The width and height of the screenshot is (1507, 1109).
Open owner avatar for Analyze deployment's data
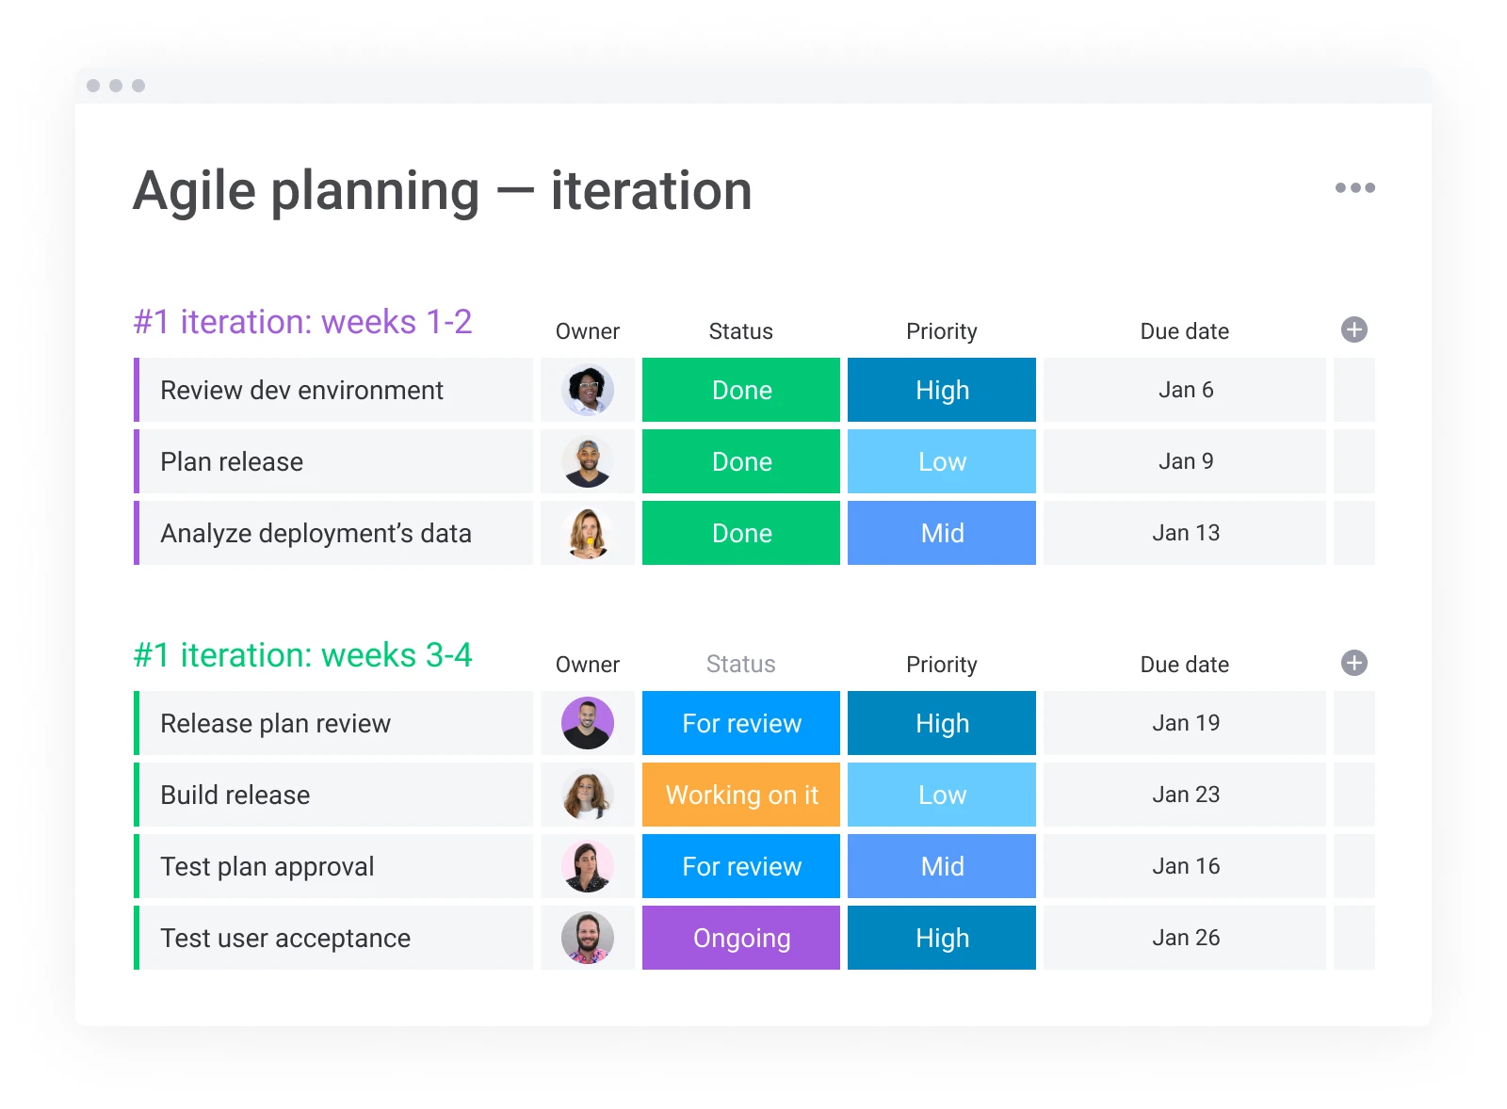click(x=588, y=533)
